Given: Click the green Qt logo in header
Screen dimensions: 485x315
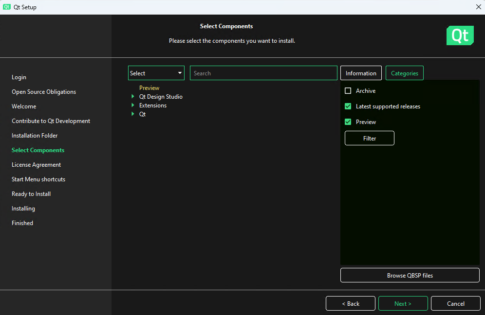Looking at the screenshot, I should coord(460,35).
